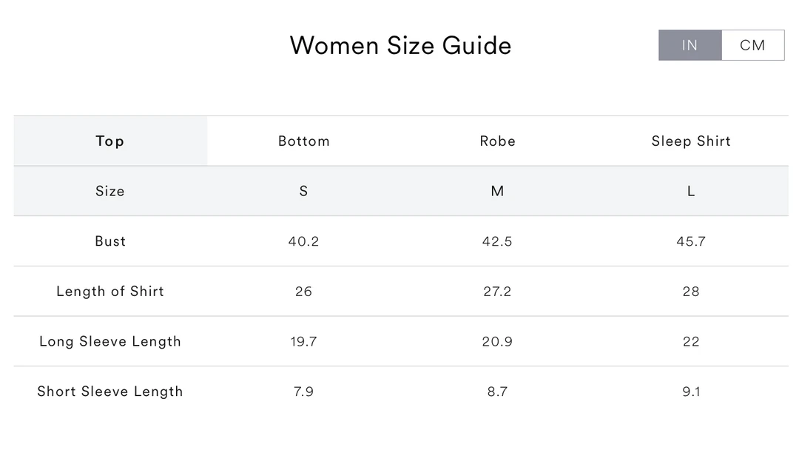Pick the L size column header
This screenshot has height=450, width=799.
[x=691, y=191]
